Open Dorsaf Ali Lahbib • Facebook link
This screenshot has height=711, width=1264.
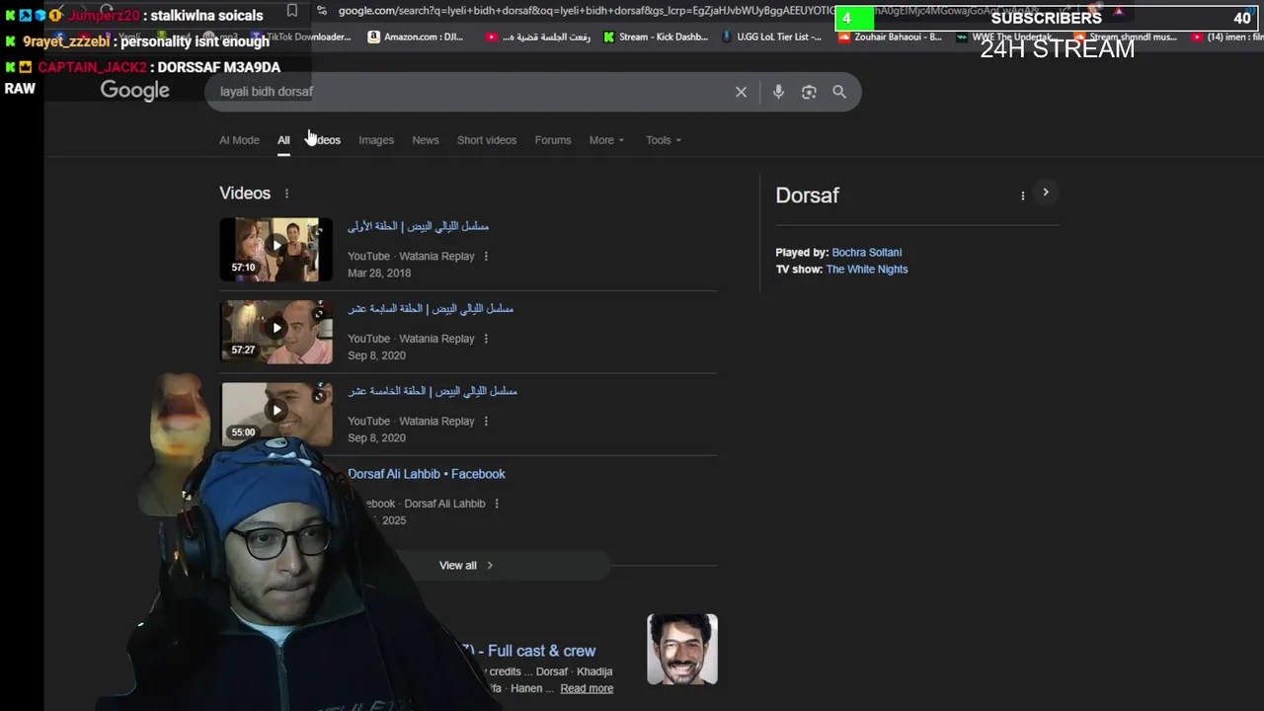coord(427,474)
